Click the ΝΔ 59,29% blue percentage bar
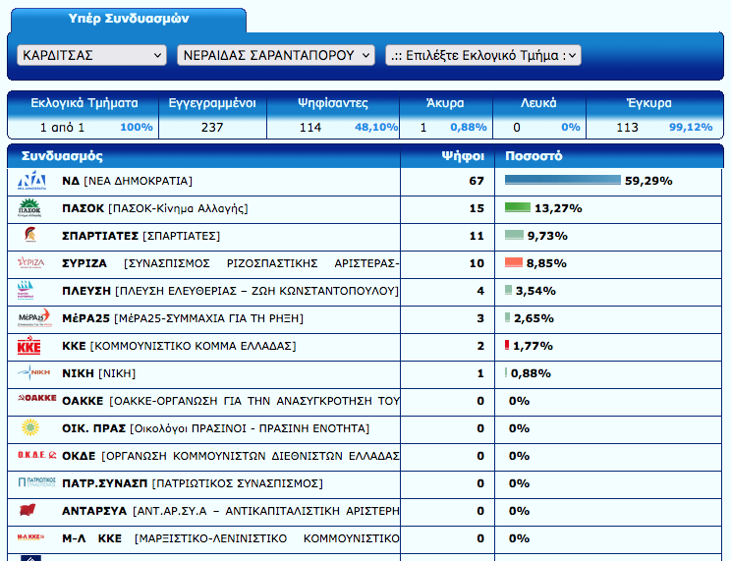 [x=562, y=181]
